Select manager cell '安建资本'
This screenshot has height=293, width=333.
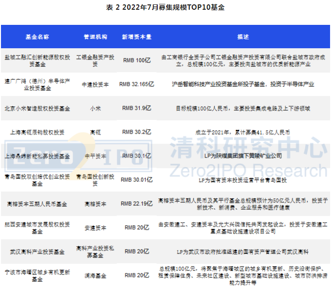95,228
